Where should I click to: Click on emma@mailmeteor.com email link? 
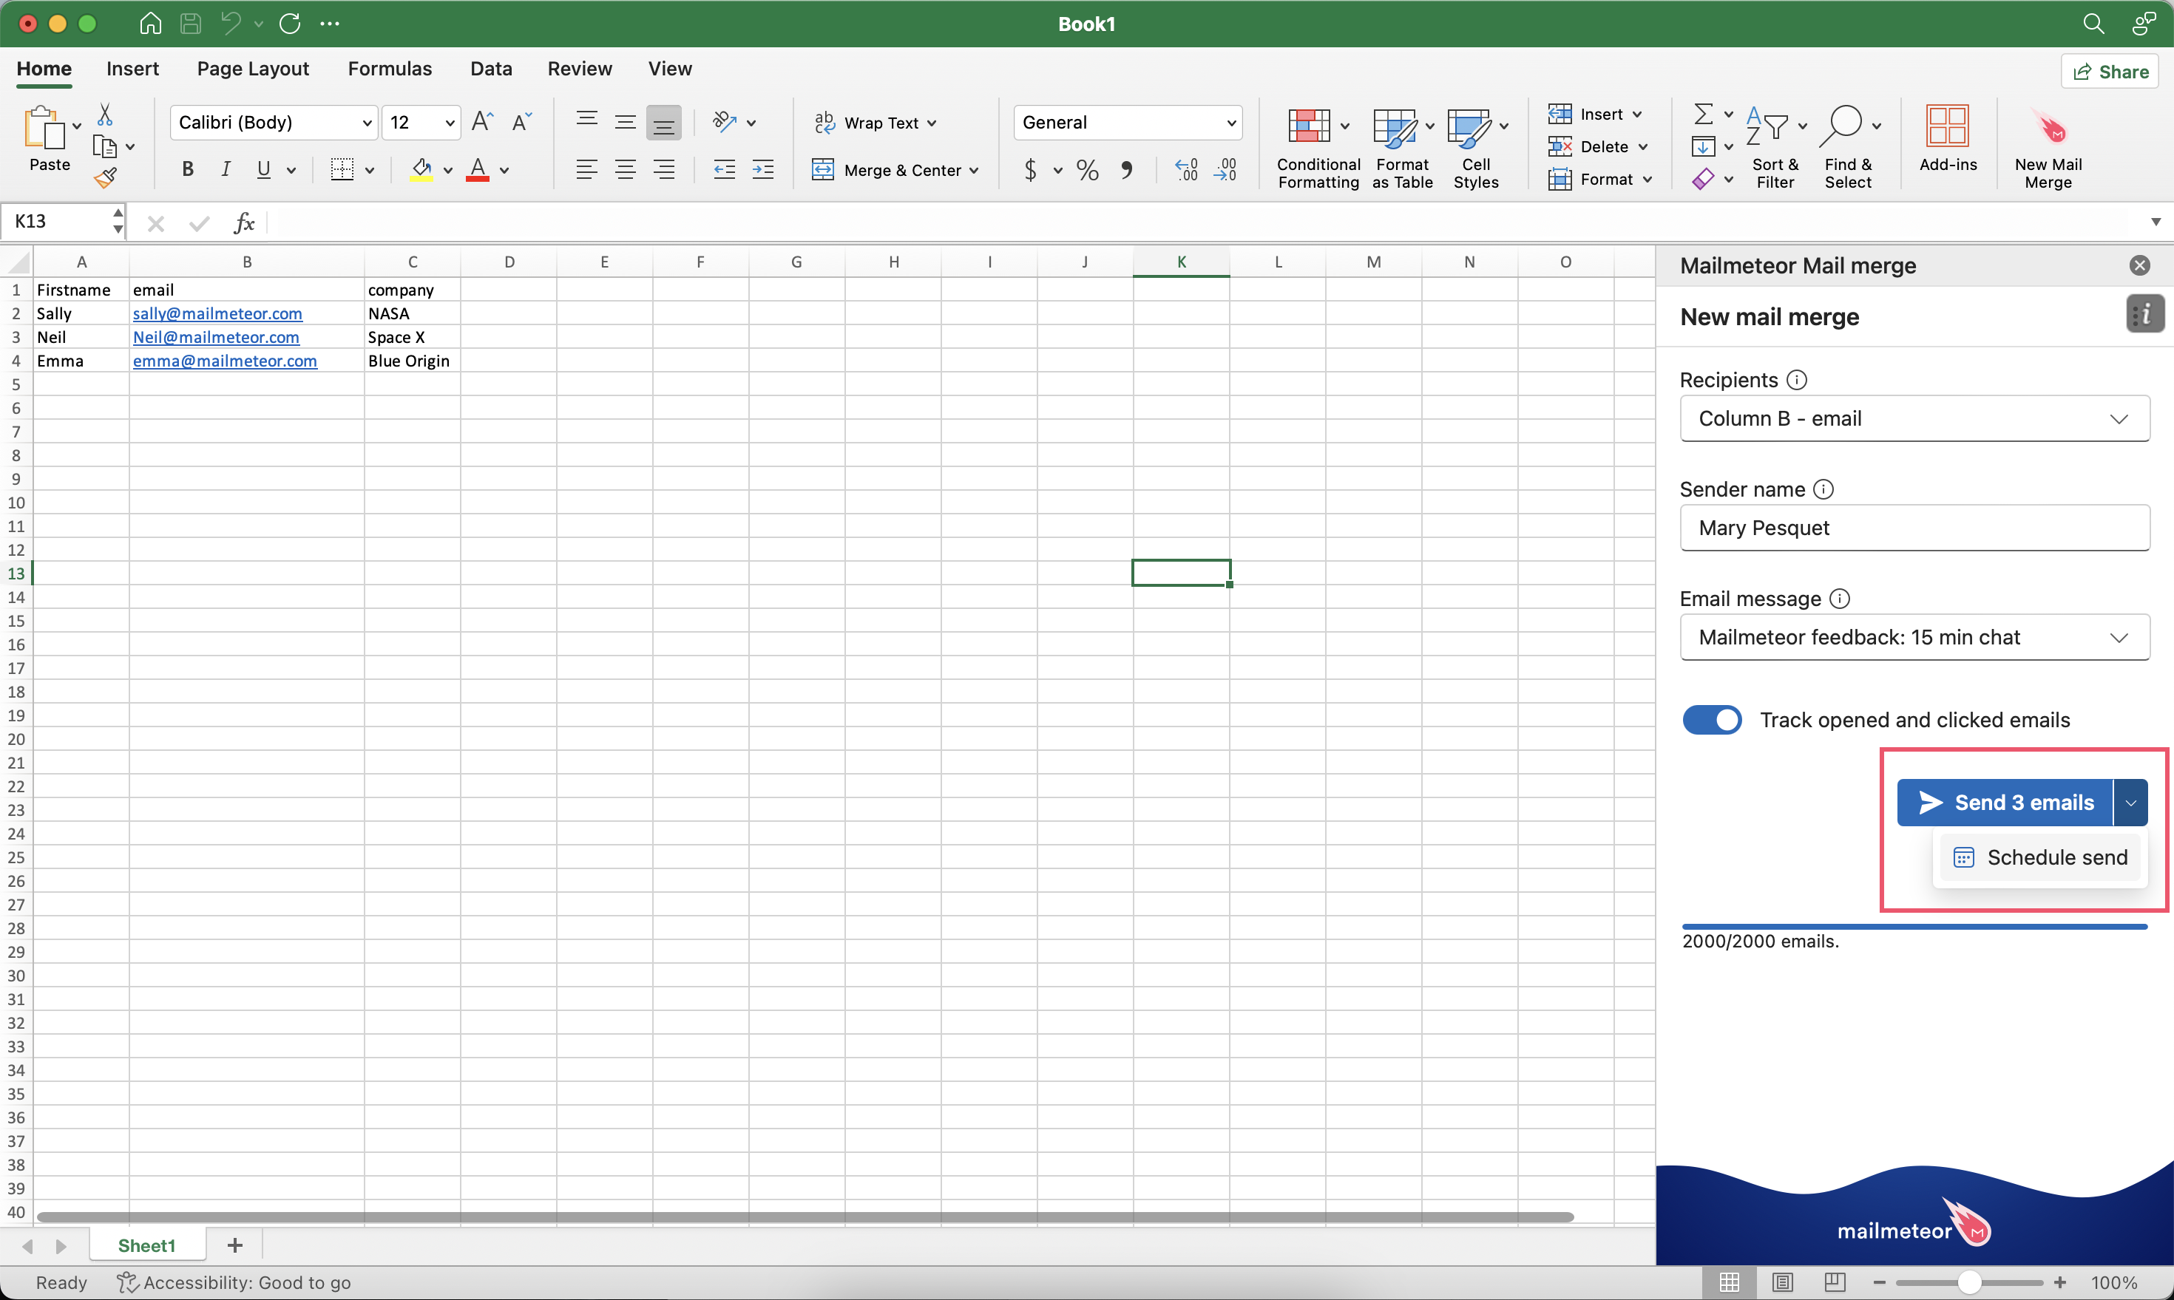click(x=223, y=359)
